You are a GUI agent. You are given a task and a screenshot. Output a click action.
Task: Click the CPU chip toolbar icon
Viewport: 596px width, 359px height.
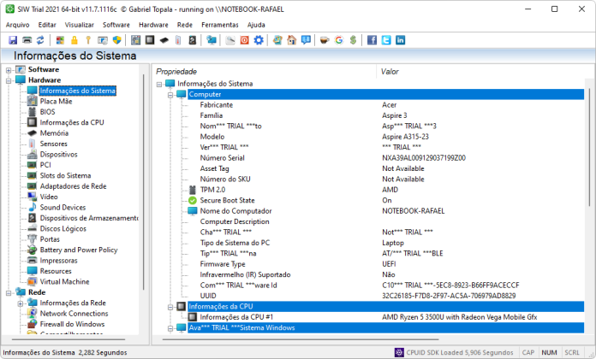click(150, 40)
